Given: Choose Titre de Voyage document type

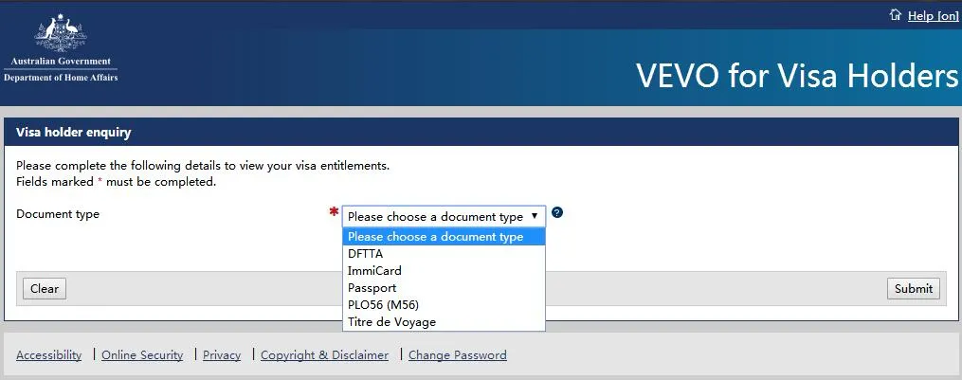Looking at the screenshot, I should 391,322.
